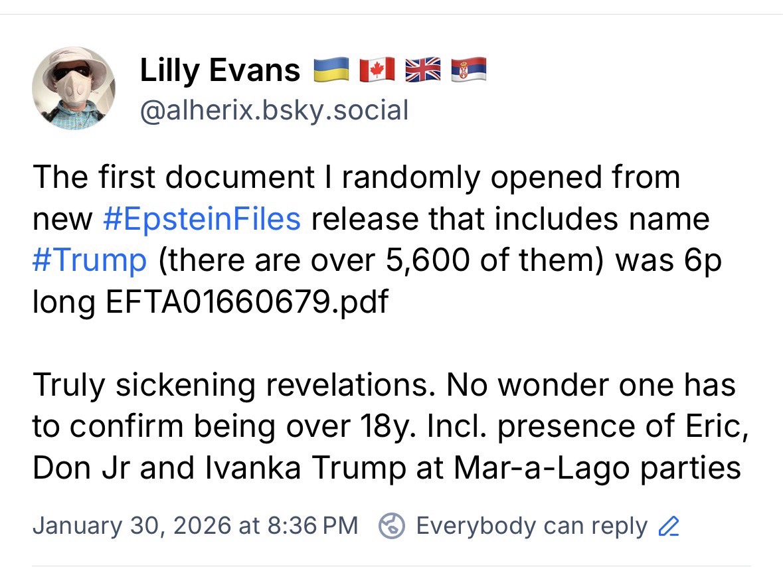The image size is (783, 567).
Task: Click the Canada flag emoji
Action: (x=377, y=70)
